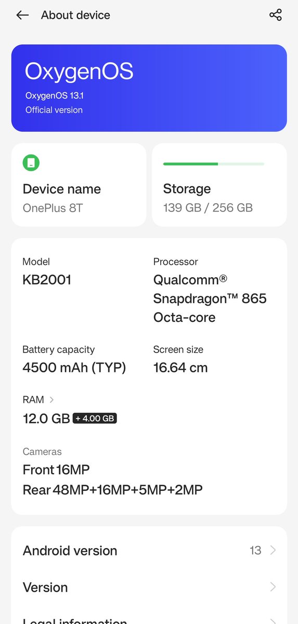Open the Device name card
The height and width of the screenshot is (624, 298).
point(79,185)
